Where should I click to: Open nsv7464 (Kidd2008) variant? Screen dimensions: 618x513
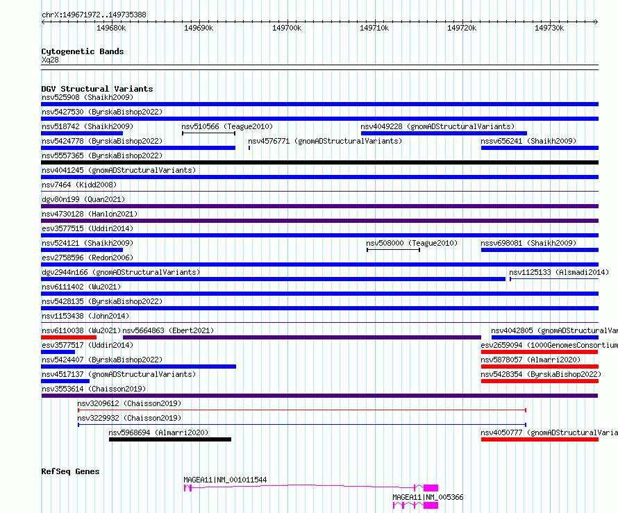79,185
